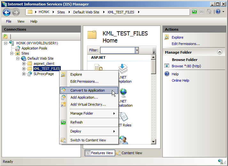Click the greyed Forward arrow button
The width and height of the screenshot is (228, 166).
(x=16, y=12)
